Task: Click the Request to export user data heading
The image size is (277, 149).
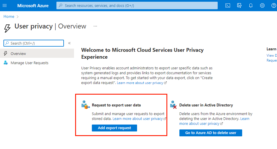Action: coord(116,105)
